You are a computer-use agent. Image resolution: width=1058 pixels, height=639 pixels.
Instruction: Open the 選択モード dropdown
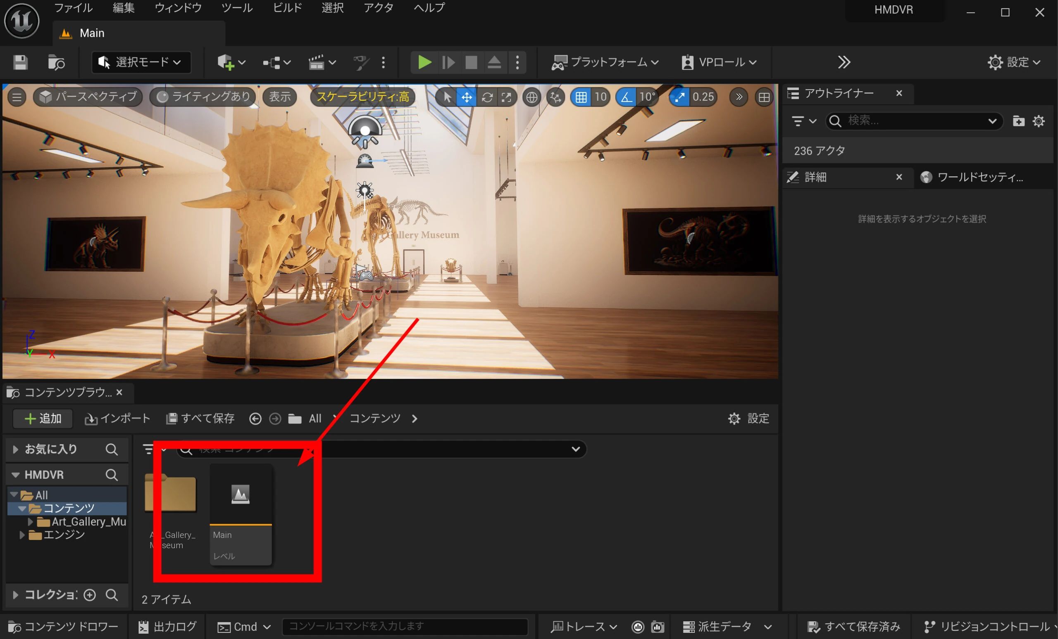[141, 63]
